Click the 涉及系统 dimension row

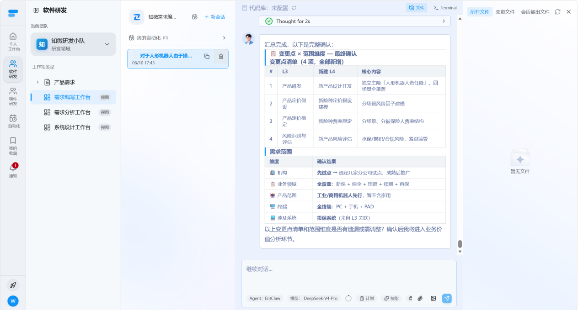pyautogui.click(x=355, y=218)
